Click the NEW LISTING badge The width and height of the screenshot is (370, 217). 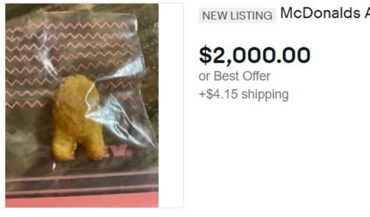tap(237, 15)
